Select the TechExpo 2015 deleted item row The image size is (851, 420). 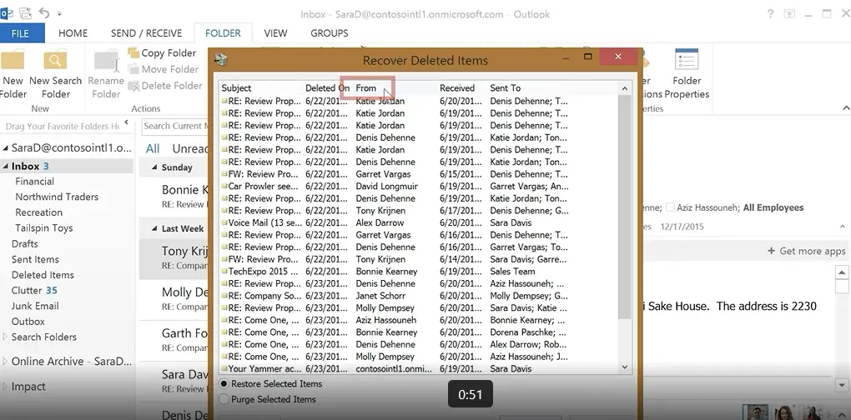pyautogui.click(x=419, y=272)
